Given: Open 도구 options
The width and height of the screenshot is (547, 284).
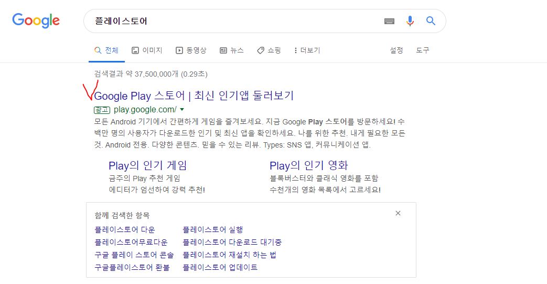Looking at the screenshot, I should [x=423, y=50].
